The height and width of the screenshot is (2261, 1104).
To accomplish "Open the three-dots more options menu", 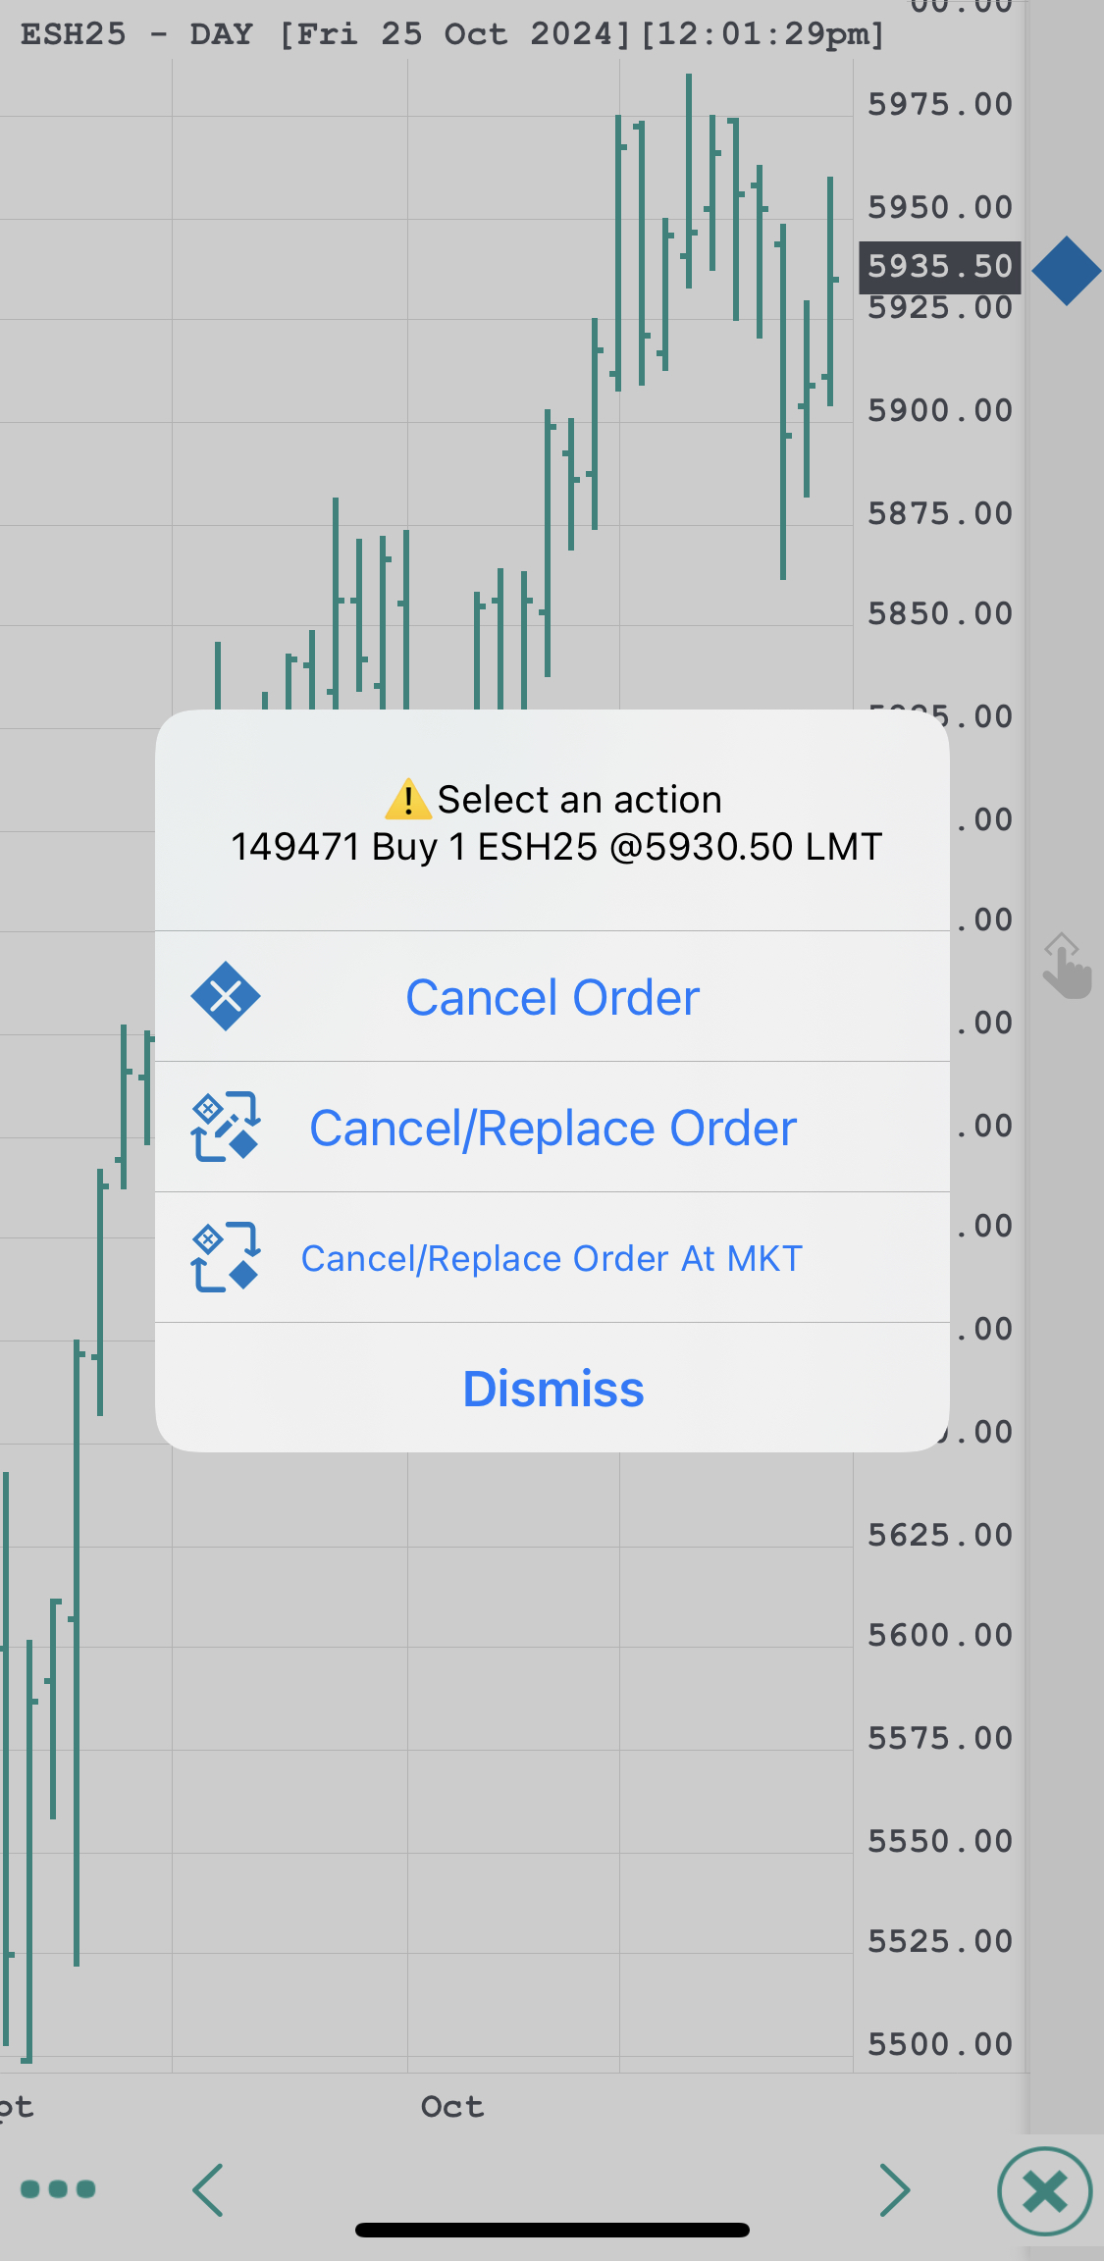I will tap(58, 2189).
